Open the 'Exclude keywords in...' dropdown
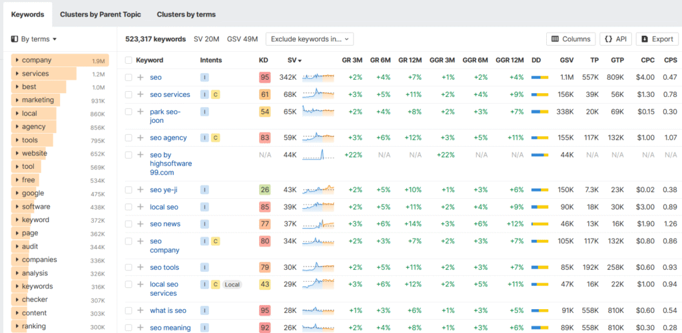The image size is (682, 333). point(309,39)
